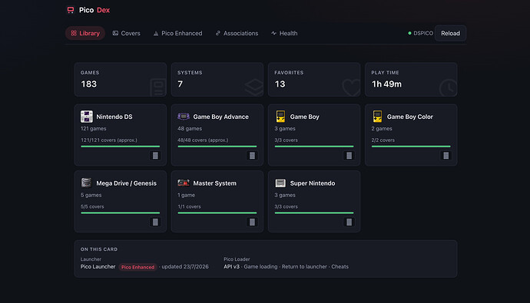Image resolution: width=530 pixels, height=303 pixels.
Task: Click the square icon on Super Nintendo card
Action: coord(349,222)
